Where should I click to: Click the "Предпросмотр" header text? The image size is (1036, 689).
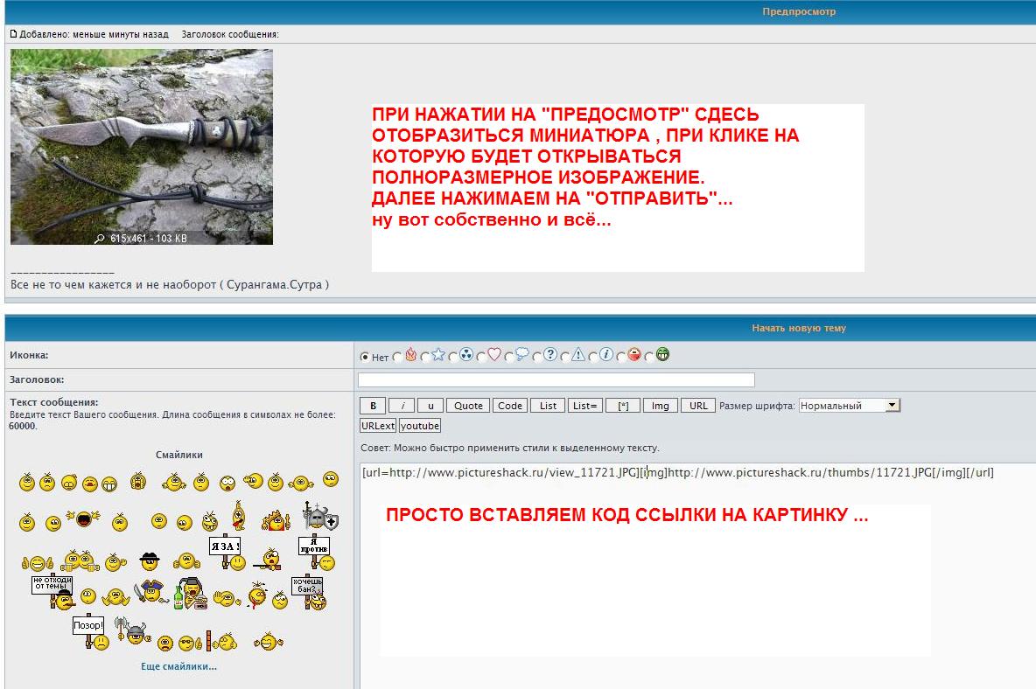pos(799,11)
